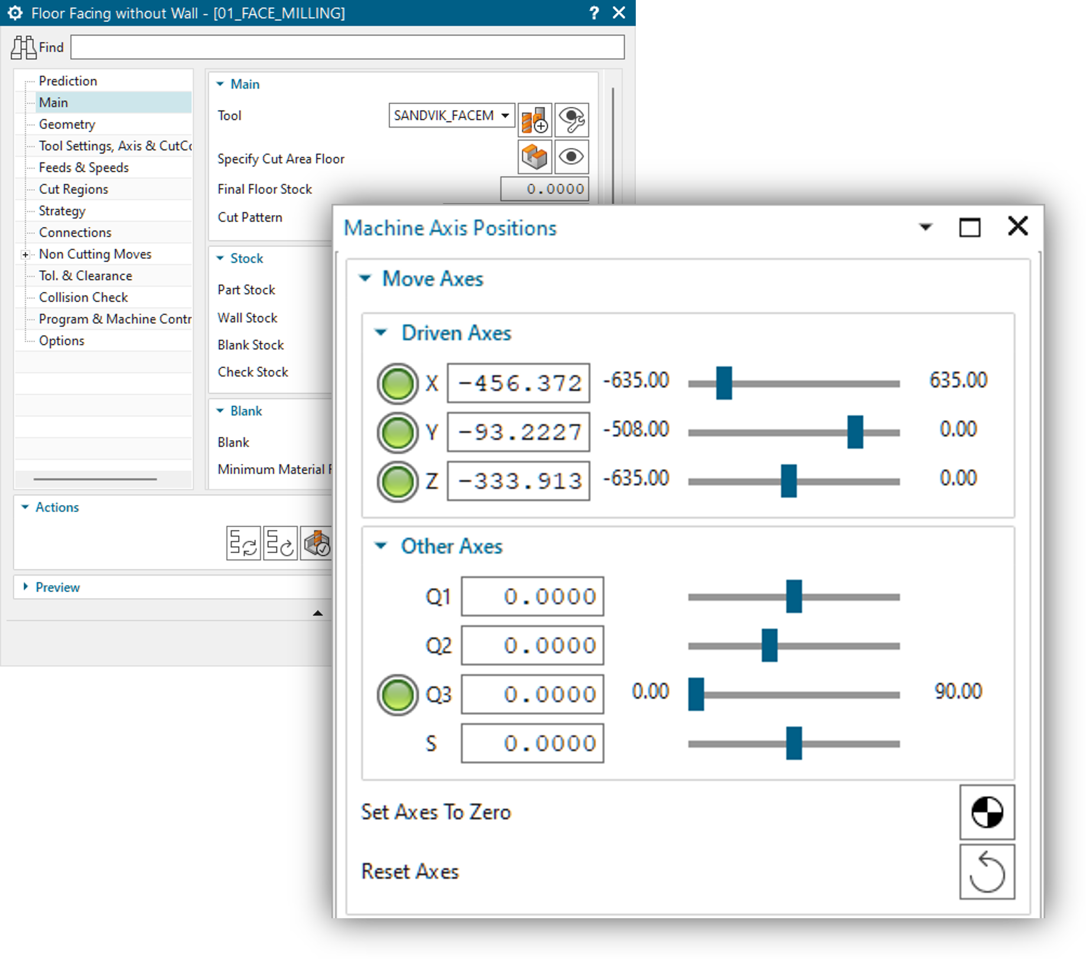
Task: Click the edit/display tool wrench icon
Action: tap(571, 120)
